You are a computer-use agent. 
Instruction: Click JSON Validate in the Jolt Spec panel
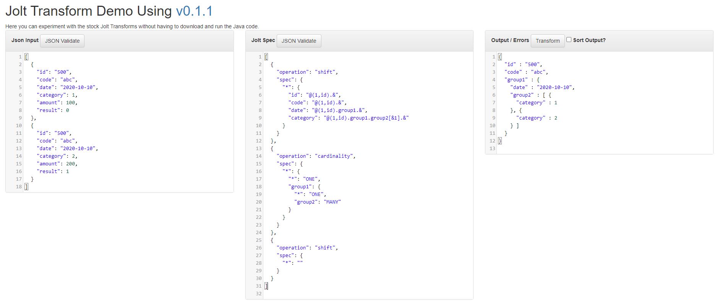pos(299,41)
